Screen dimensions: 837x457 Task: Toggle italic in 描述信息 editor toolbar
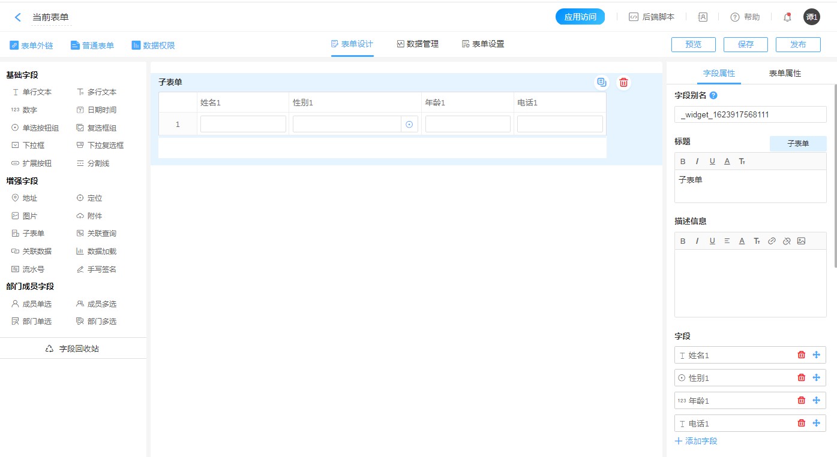[697, 241]
